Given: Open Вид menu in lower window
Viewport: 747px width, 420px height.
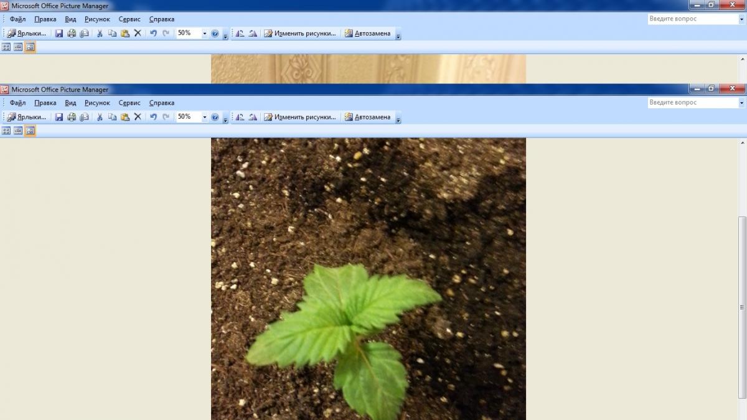Looking at the screenshot, I should (70, 103).
